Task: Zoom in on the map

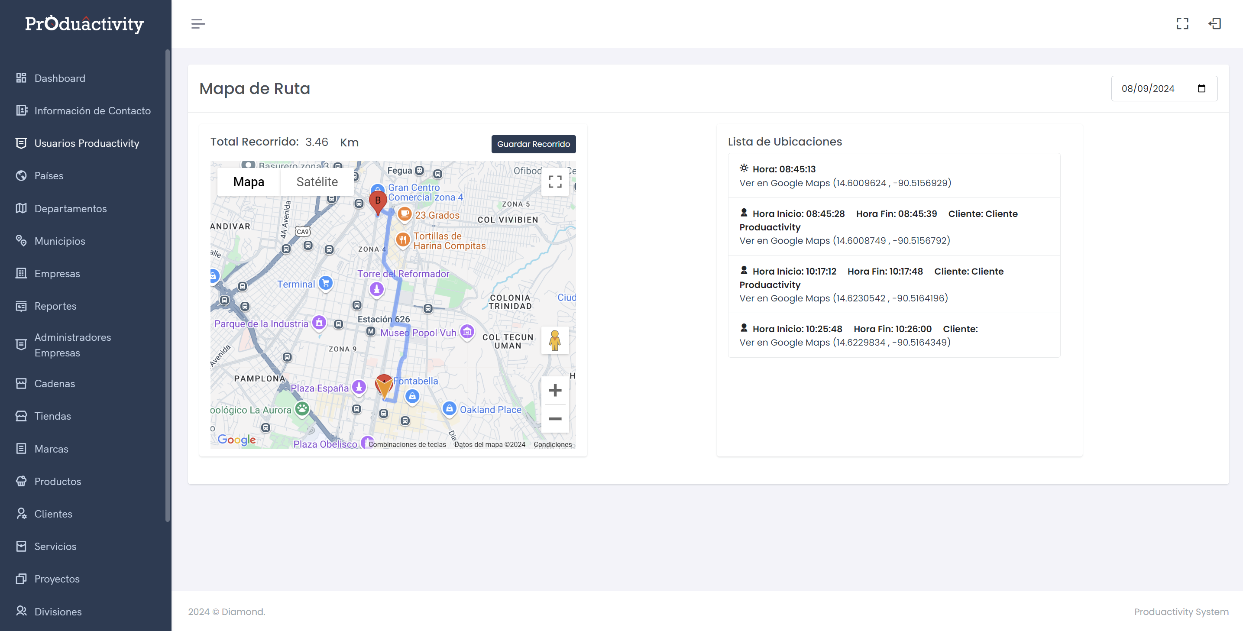Action: point(555,390)
